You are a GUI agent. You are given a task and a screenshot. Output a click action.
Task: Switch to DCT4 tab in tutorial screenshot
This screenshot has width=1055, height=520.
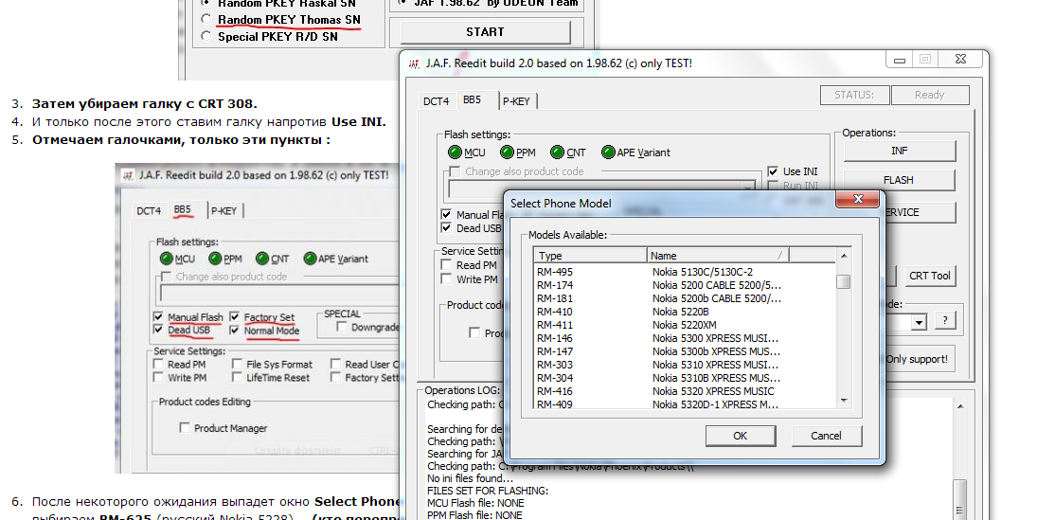(149, 210)
